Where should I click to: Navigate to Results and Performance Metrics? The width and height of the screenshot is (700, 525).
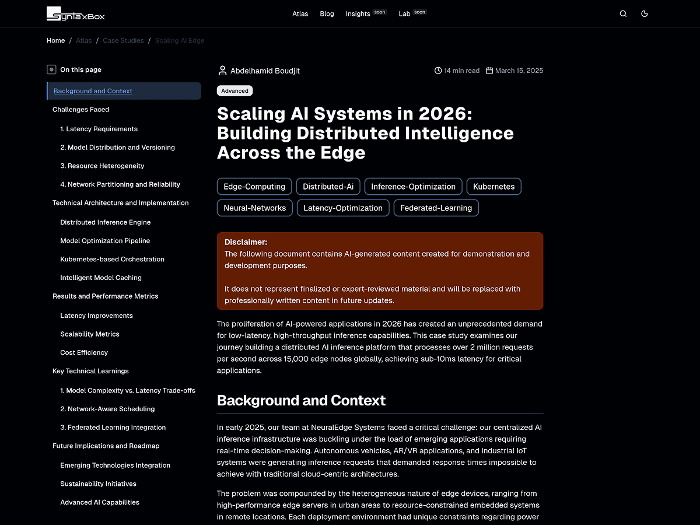(x=105, y=296)
